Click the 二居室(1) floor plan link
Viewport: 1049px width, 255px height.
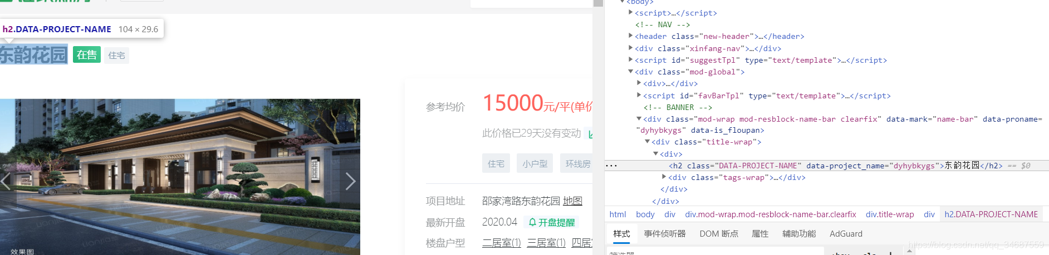(501, 243)
